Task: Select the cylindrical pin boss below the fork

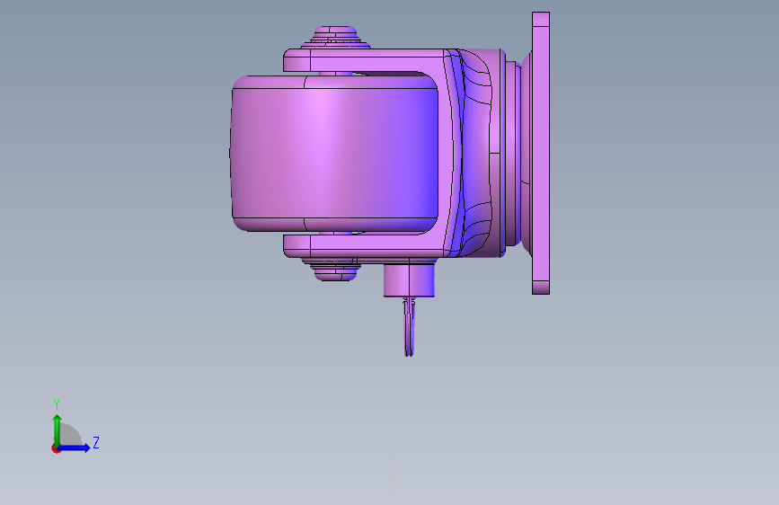Action: tap(409, 280)
